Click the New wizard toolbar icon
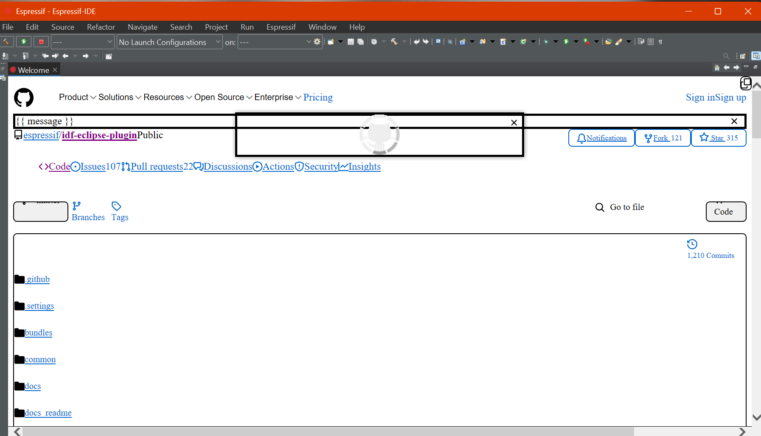 pos(331,42)
